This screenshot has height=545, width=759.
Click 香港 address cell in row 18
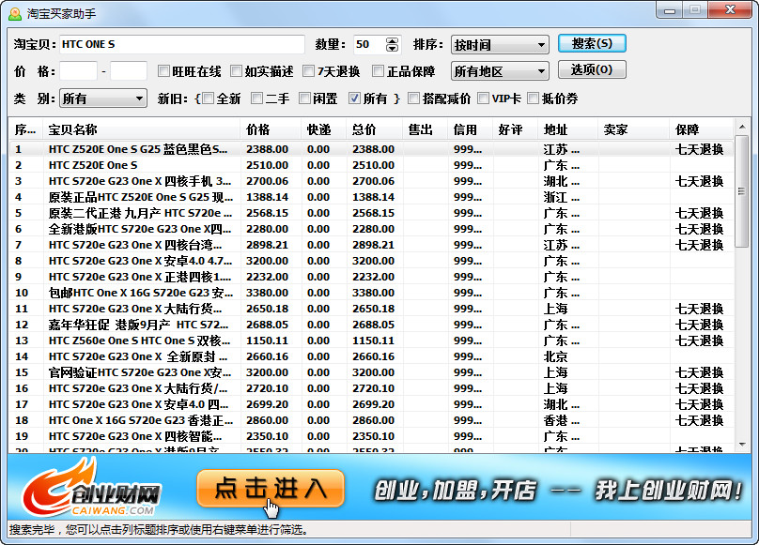[562, 420]
